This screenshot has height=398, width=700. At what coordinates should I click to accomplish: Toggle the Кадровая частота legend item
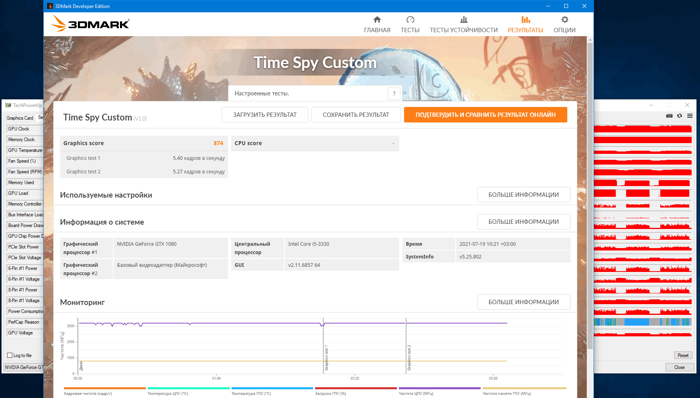pyautogui.click(x=104, y=391)
